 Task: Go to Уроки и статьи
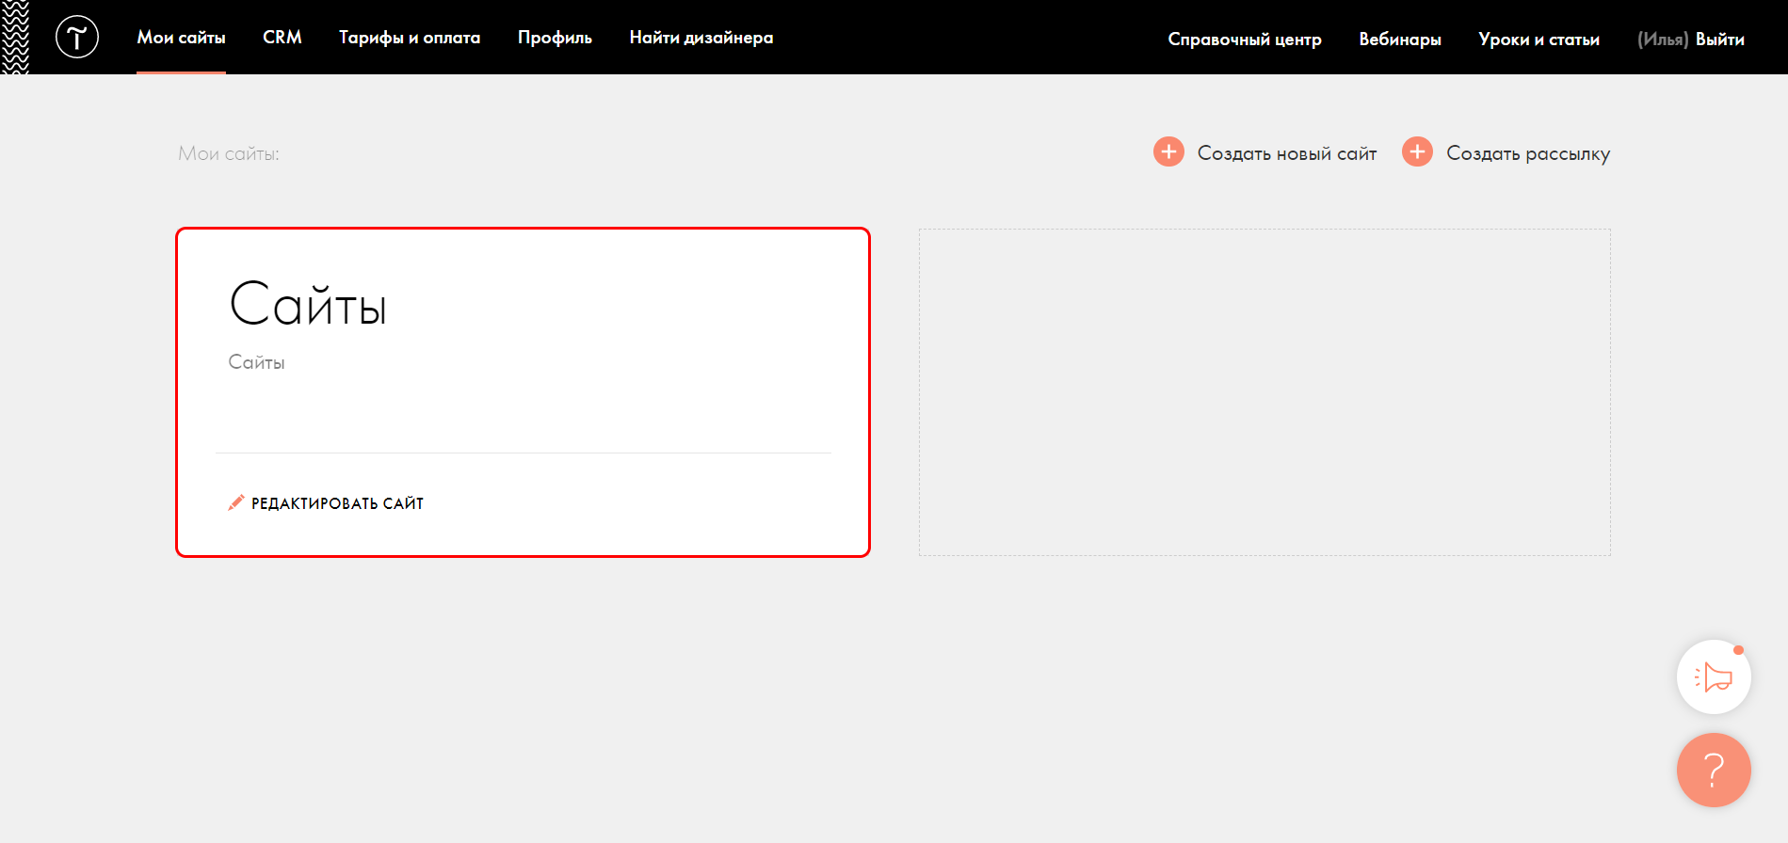[1538, 40]
